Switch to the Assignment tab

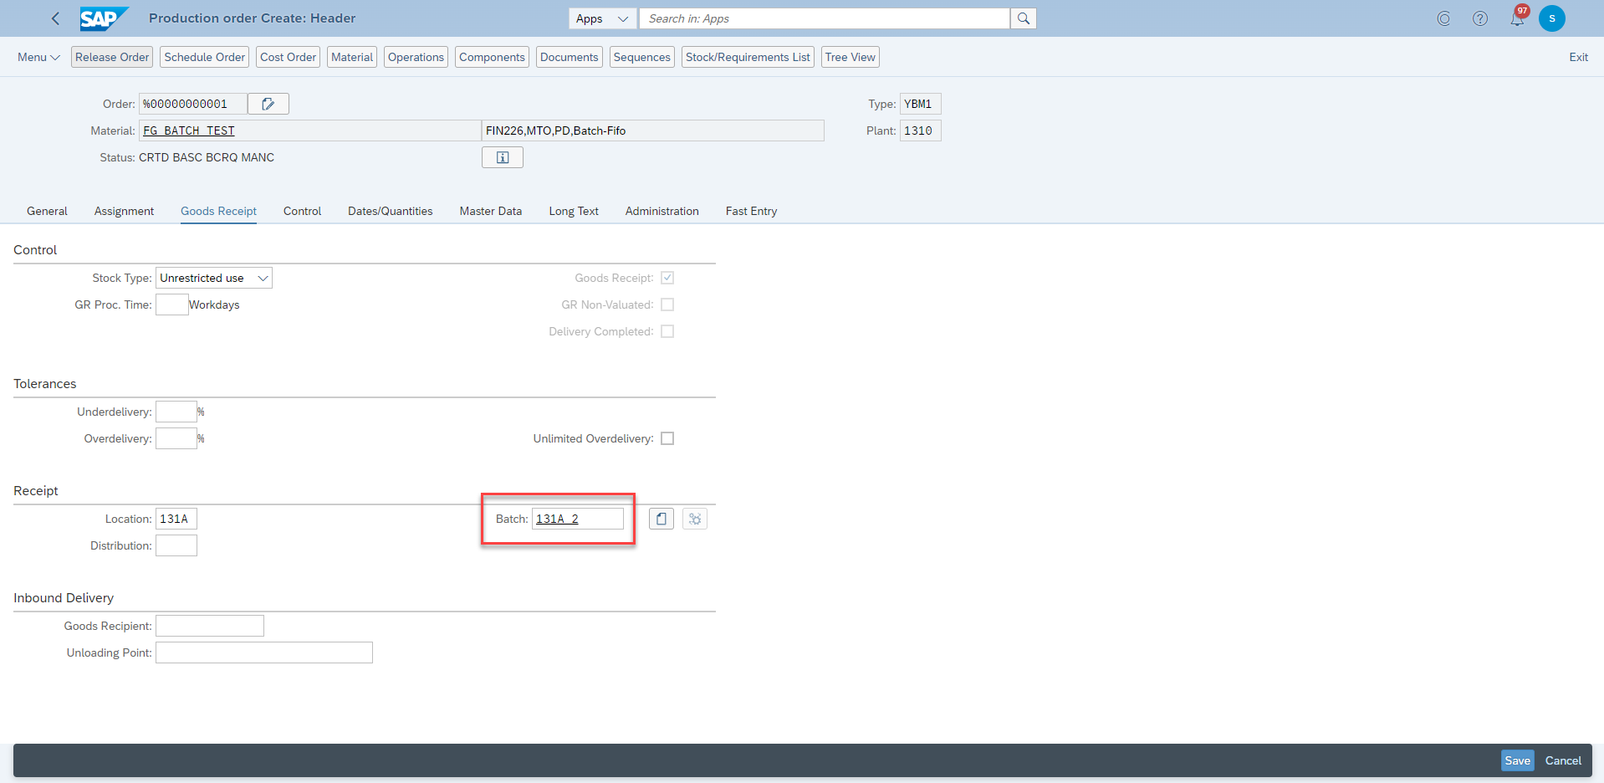124,211
